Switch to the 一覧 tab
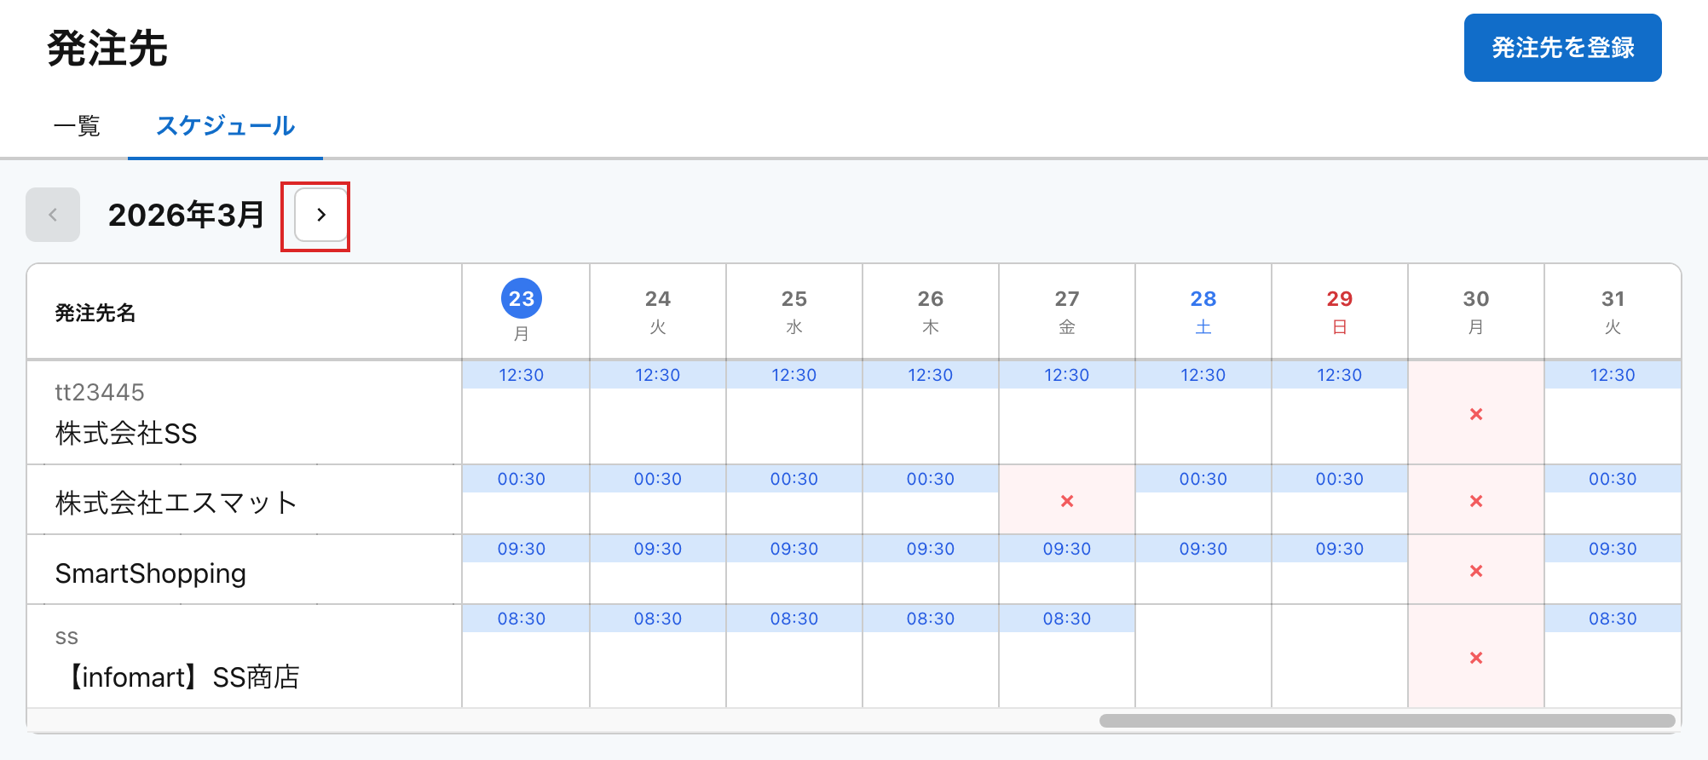Viewport: 1708px width, 760px height. pos(77,126)
